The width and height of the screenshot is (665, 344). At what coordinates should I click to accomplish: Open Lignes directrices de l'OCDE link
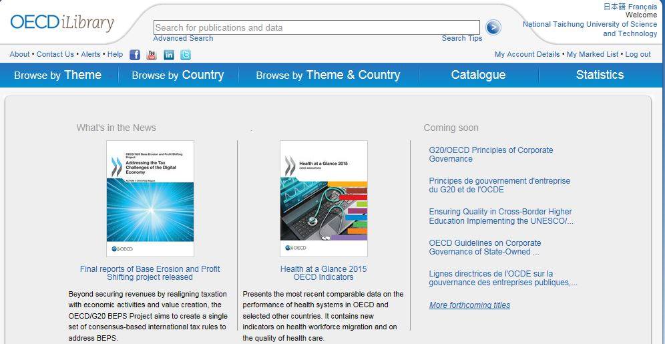[x=503, y=278]
